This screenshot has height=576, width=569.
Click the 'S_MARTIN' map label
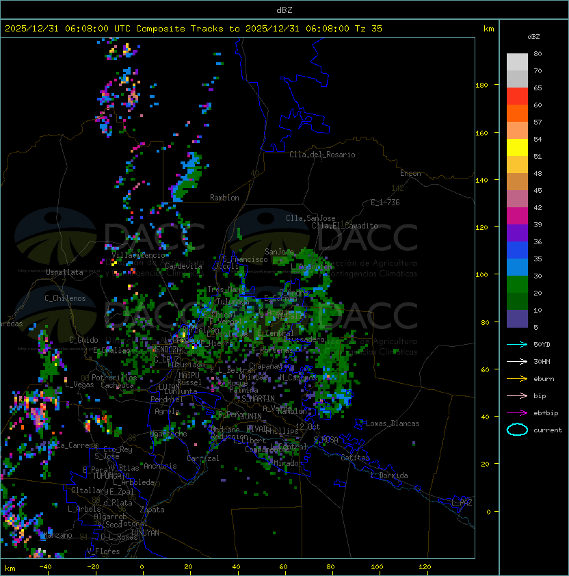pyautogui.click(x=259, y=399)
